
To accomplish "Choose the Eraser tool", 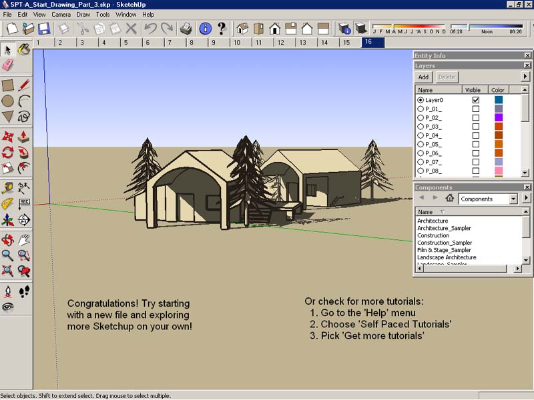I will [8, 65].
